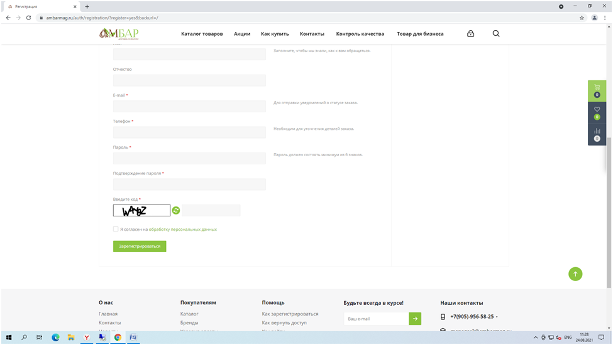613x345 pixels.
Task: Open the favorites heart side widget
Action: (x=597, y=112)
